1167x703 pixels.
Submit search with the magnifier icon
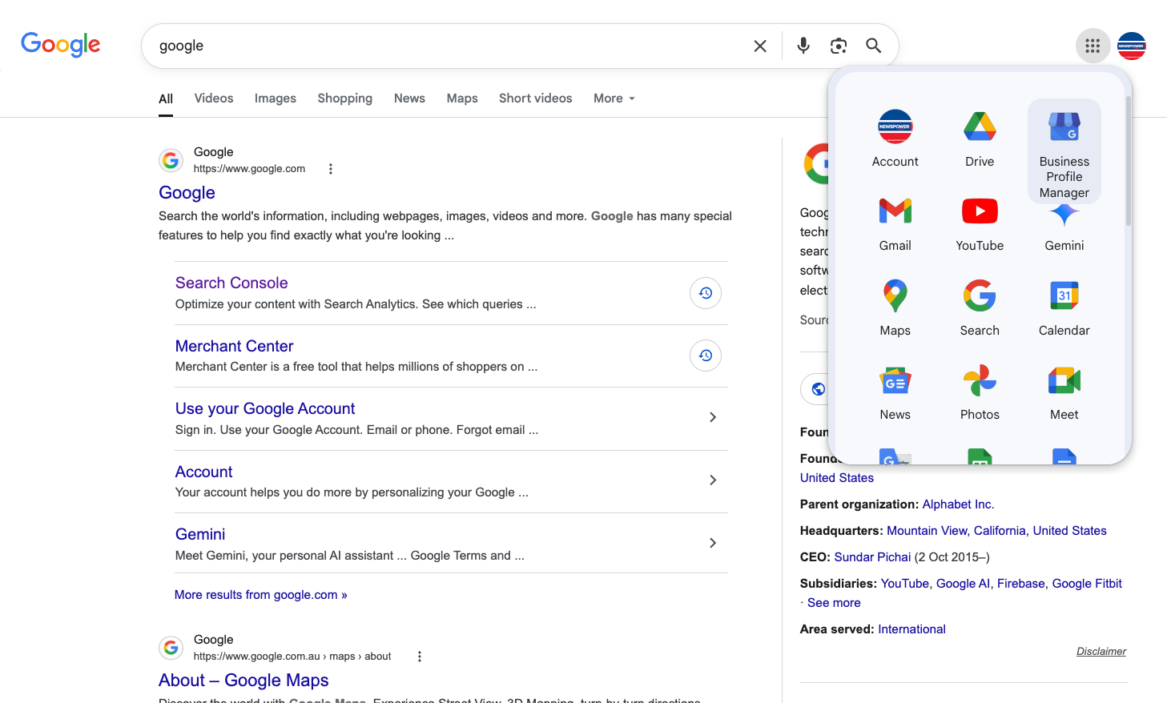[874, 46]
